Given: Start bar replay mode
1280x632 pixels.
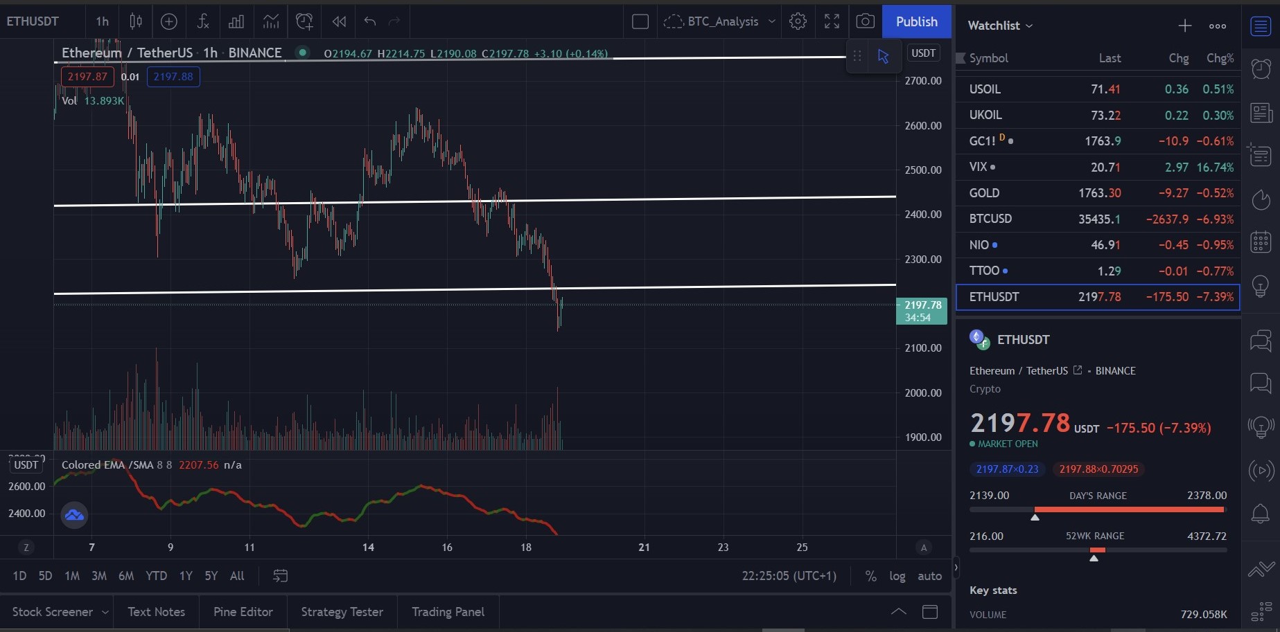Looking at the screenshot, I should [339, 21].
